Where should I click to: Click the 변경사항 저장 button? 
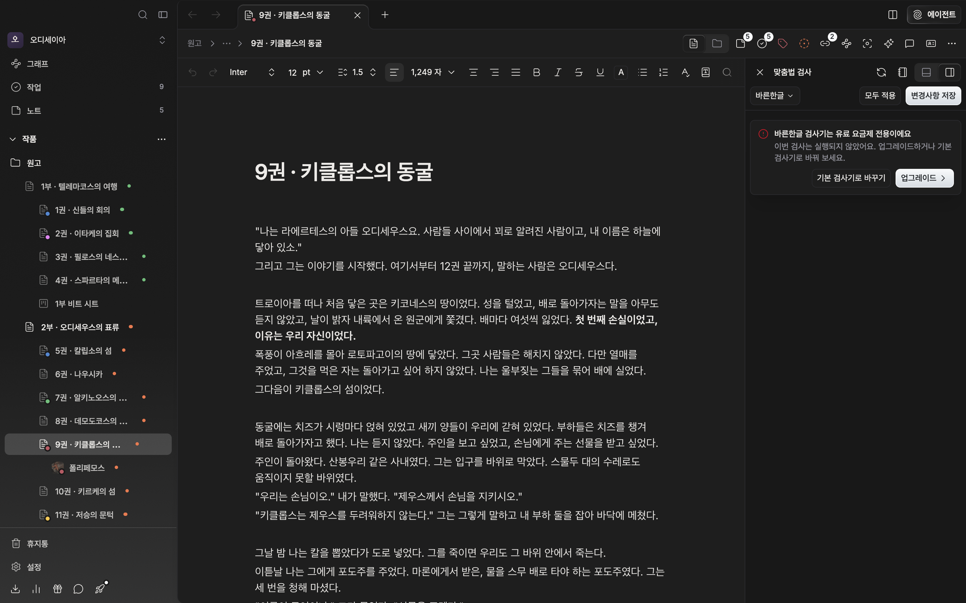click(933, 96)
